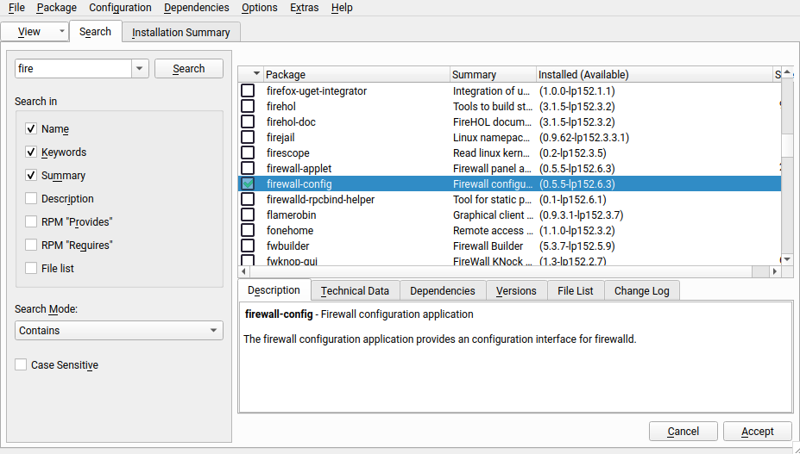Open the File menu
The height and width of the screenshot is (454, 800).
point(17,8)
